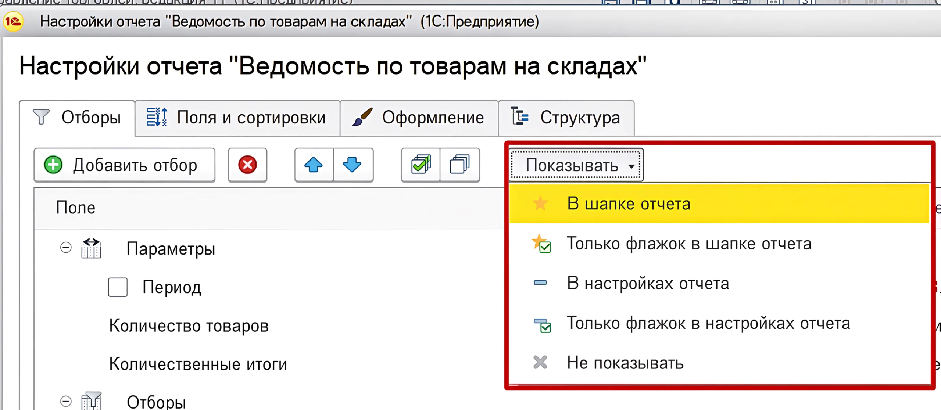
Task: Open the Оформление tab
Action: tap(419, 118)
